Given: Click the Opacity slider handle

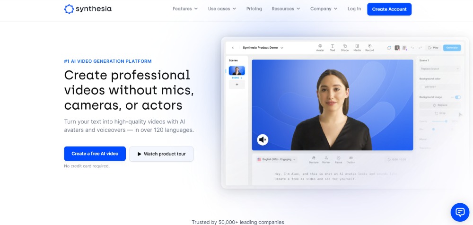Looking at the screenshot, I should pyautogui.click(x=446, y=121).
